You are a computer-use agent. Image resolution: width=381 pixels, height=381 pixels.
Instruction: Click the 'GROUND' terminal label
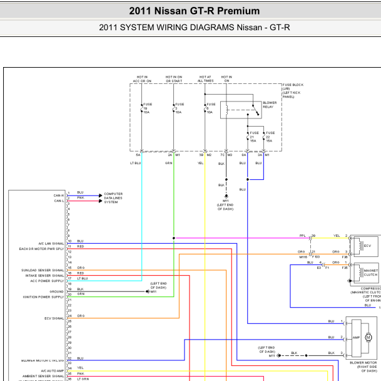[x=56, y=291]
